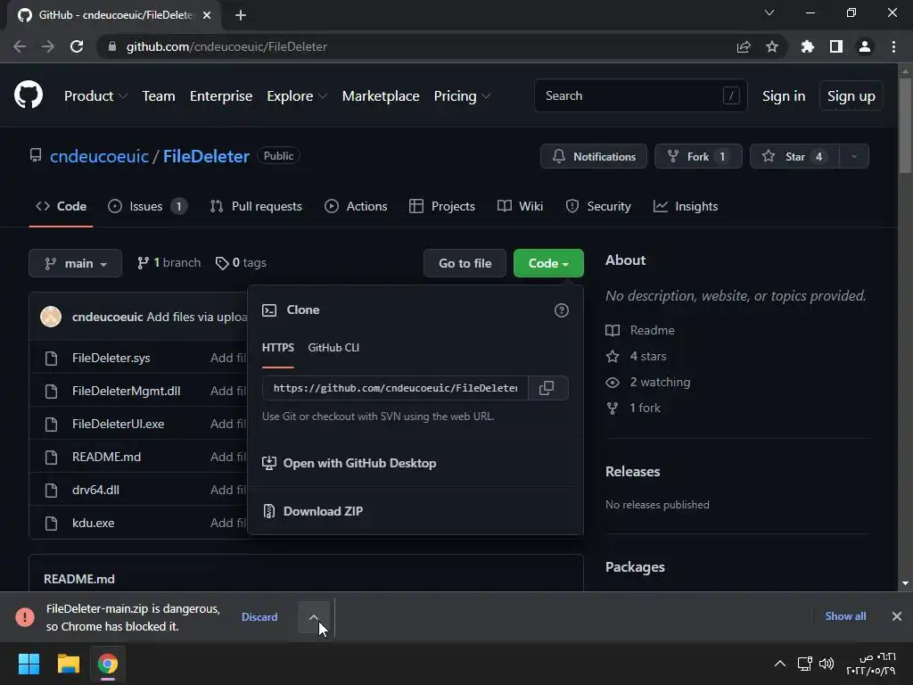Image resolution: width=913 pixels, height=685 pixels.
Task: Open Chrome extensions puzzle icon
Action: coord(808,46)
